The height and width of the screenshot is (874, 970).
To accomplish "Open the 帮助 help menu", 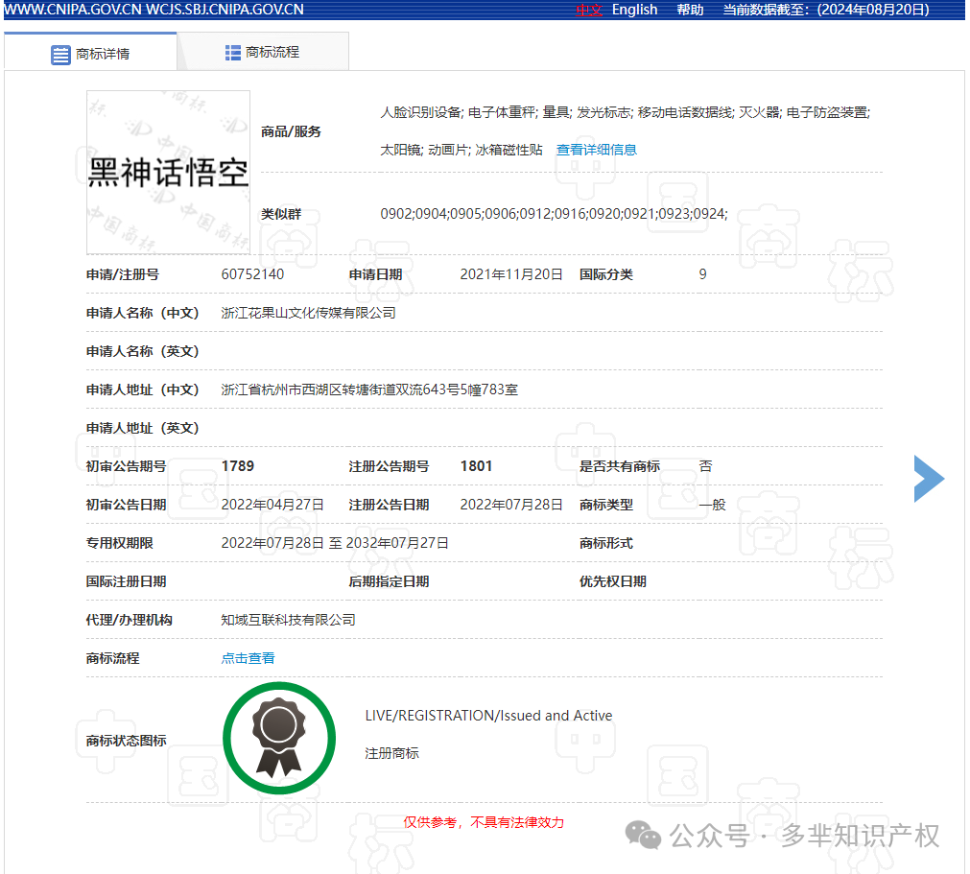I will pos(690,10).
